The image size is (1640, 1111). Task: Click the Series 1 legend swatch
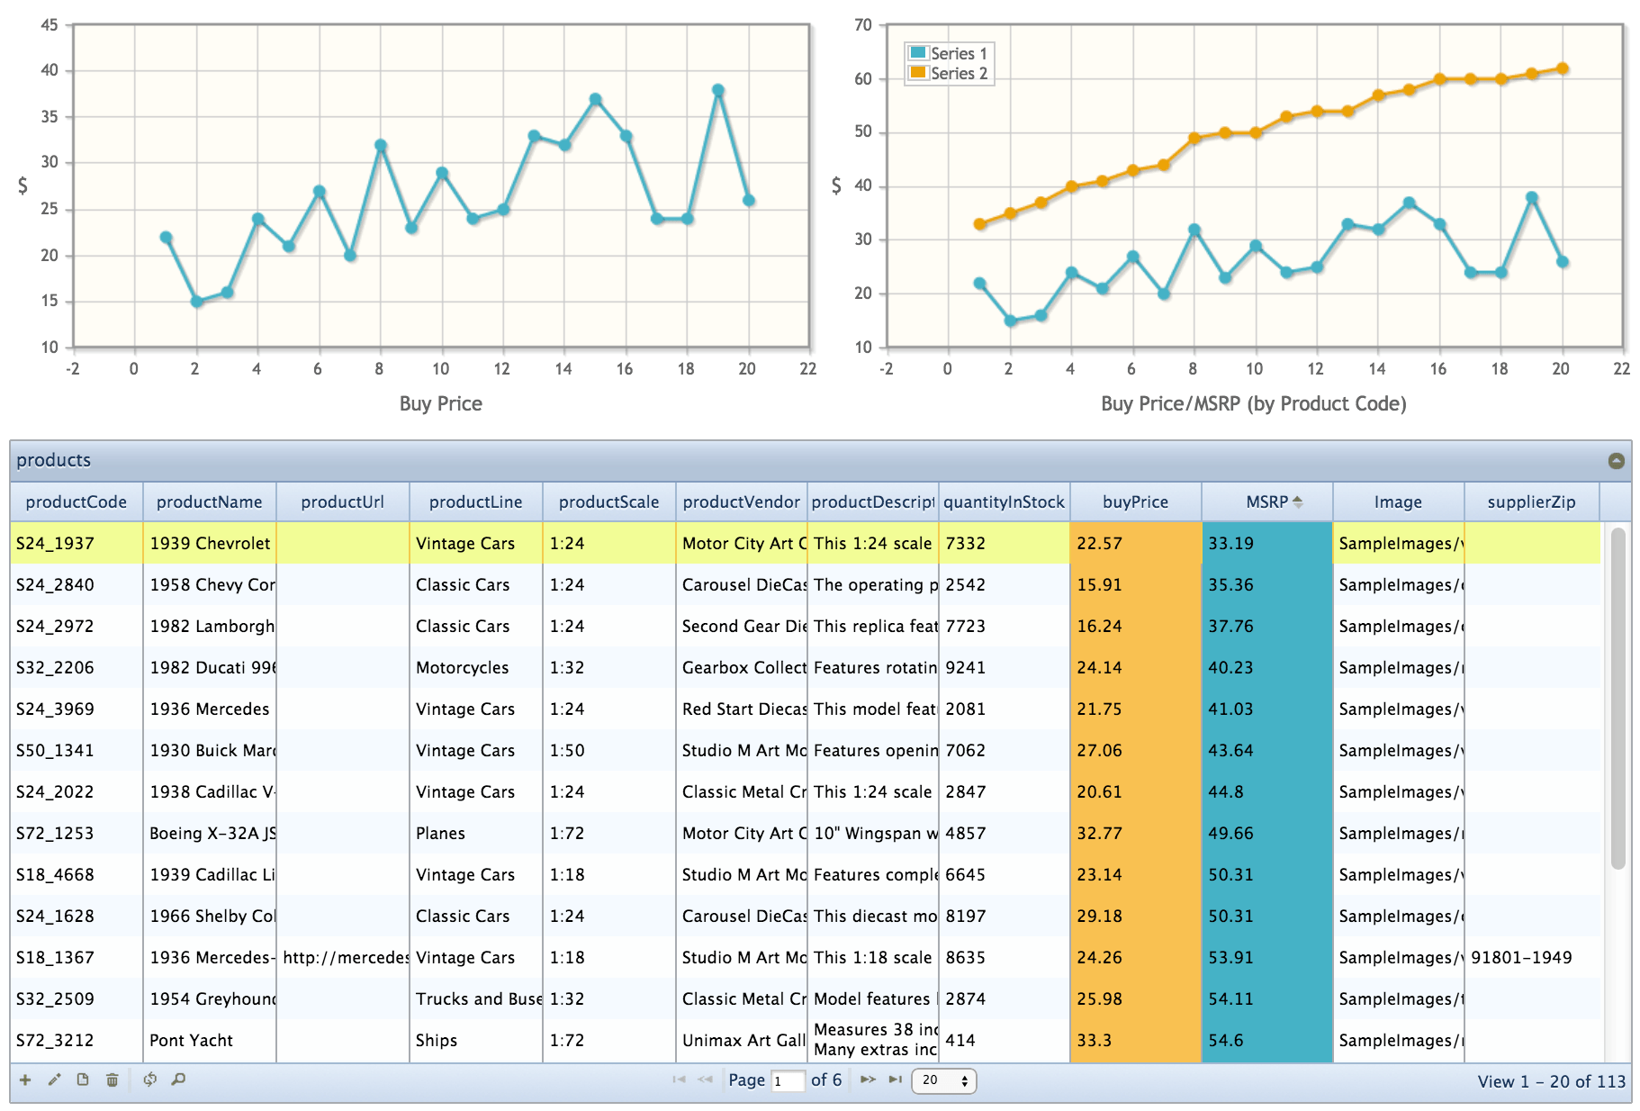click(918, 53)
